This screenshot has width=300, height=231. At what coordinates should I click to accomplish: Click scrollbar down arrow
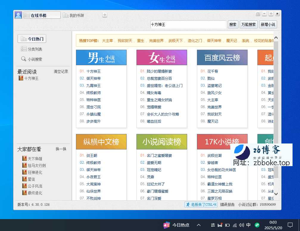276,194
